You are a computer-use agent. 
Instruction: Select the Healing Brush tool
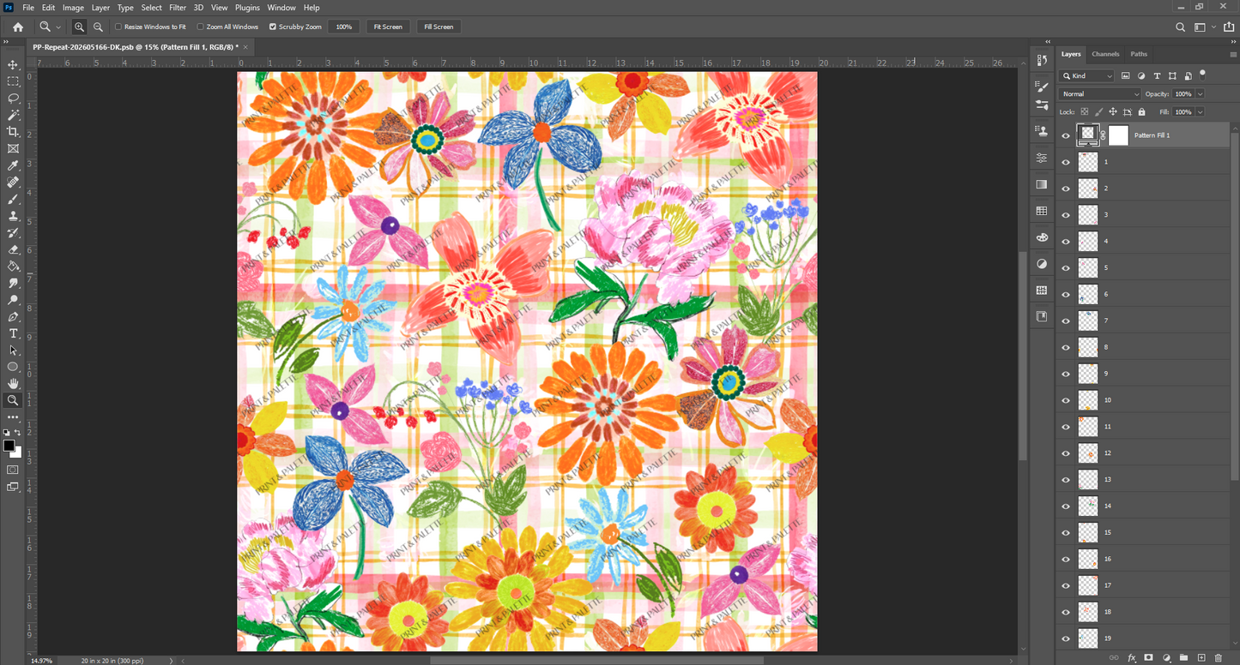13,183
